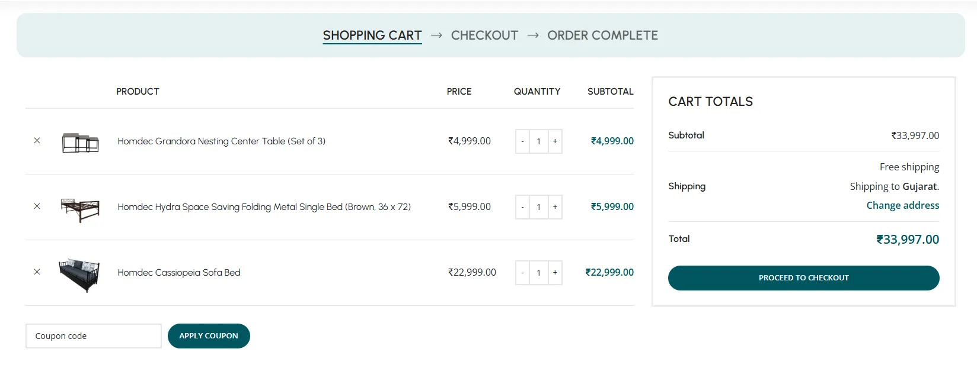Click subtotal ₹5,999.00 for Hydra bed

(612, 206)
